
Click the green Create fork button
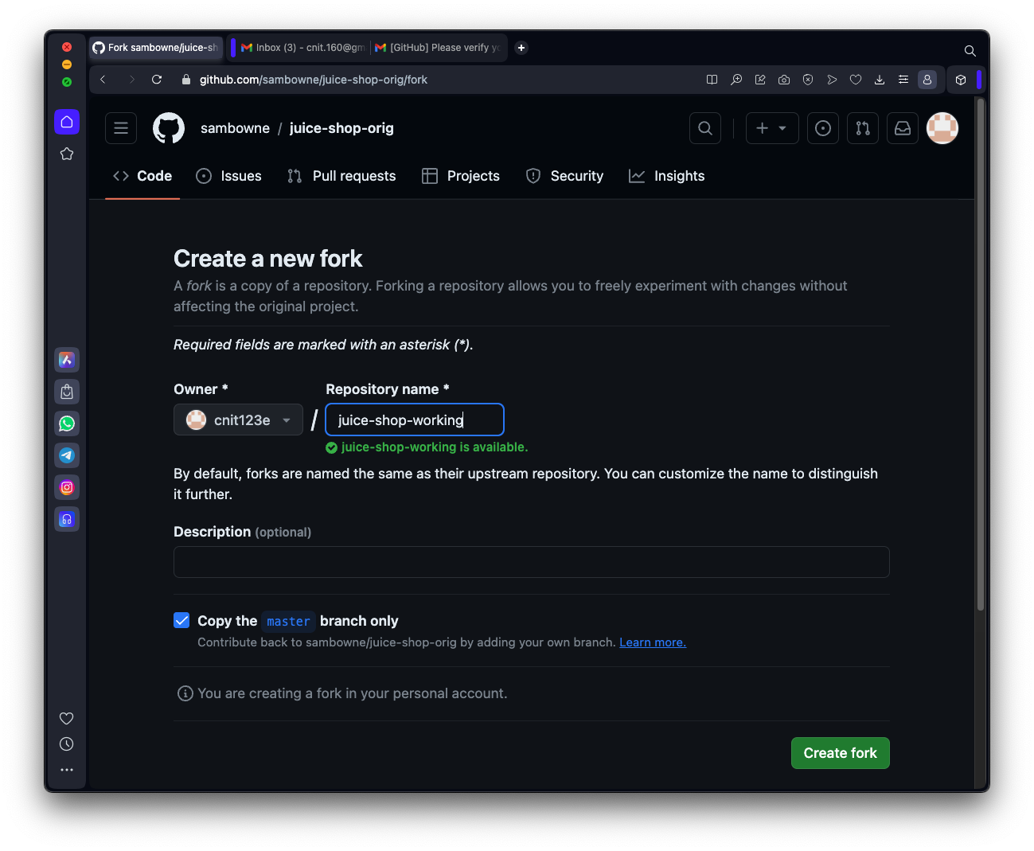pos(841,753)
